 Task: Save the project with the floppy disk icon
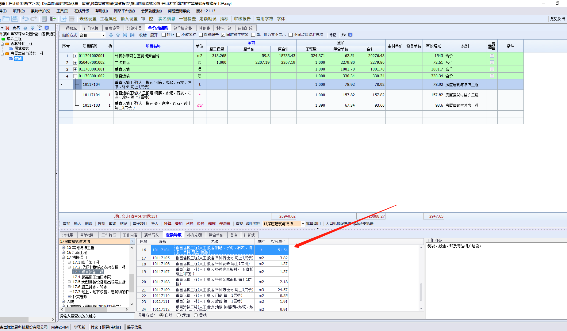coord(15,19)
